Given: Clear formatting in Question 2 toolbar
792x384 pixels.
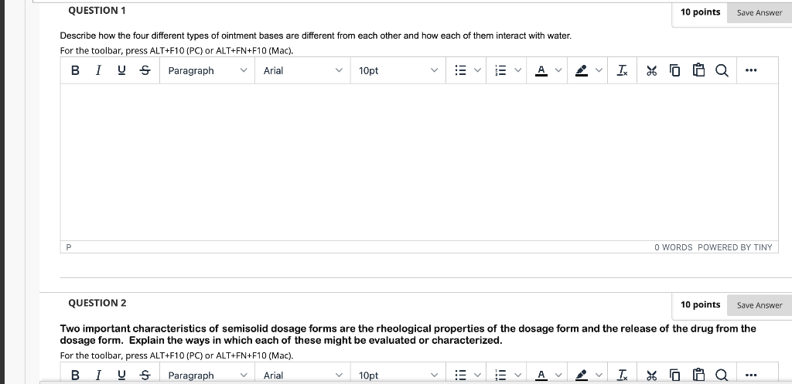Looking at the screenshot, I should coord(623,376).
